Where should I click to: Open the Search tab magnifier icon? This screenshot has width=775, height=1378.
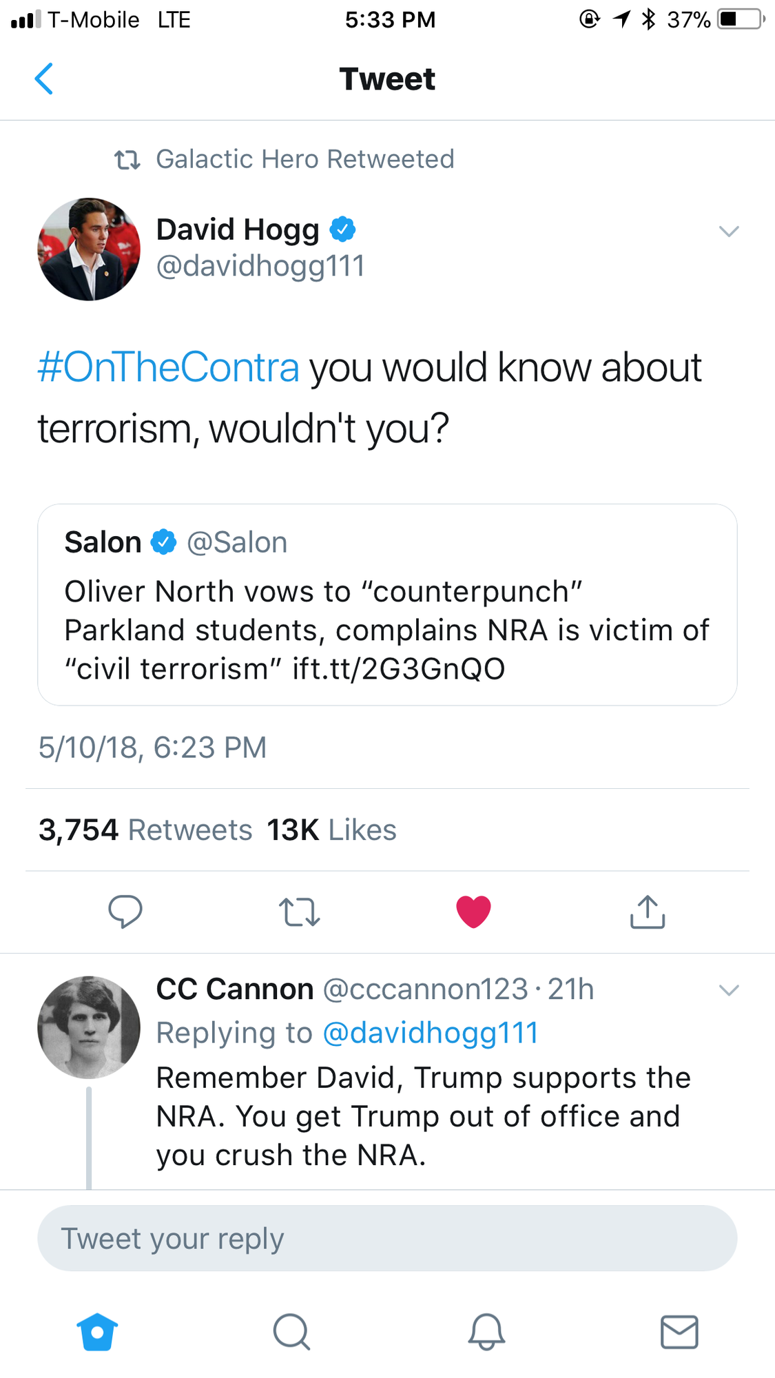(x=291, y=1331)
